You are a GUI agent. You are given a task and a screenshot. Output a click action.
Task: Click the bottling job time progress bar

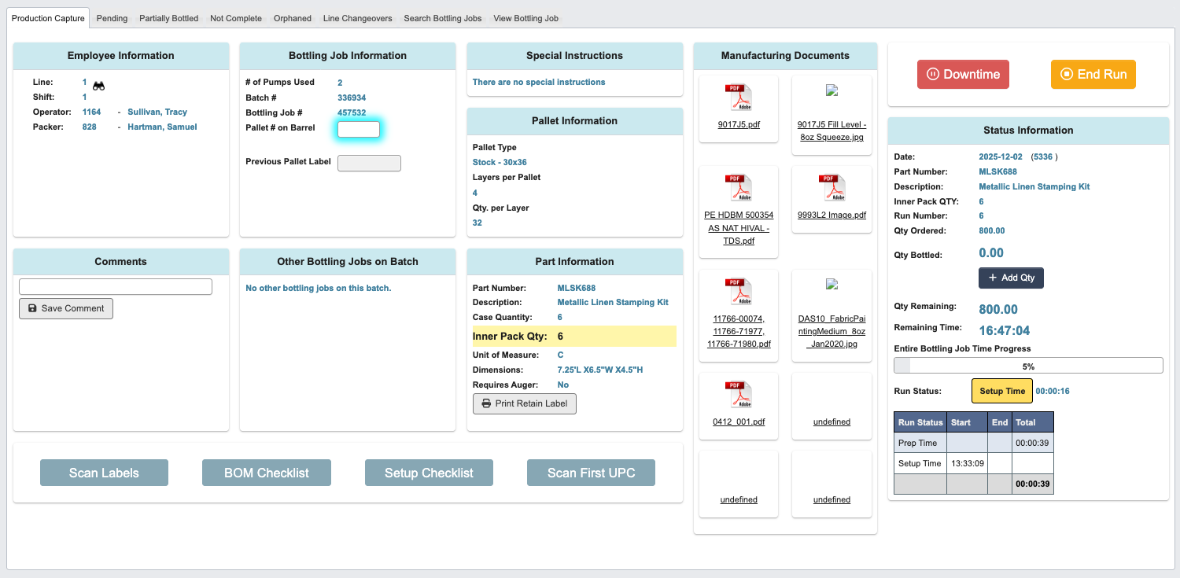[x=1028, y=366]
